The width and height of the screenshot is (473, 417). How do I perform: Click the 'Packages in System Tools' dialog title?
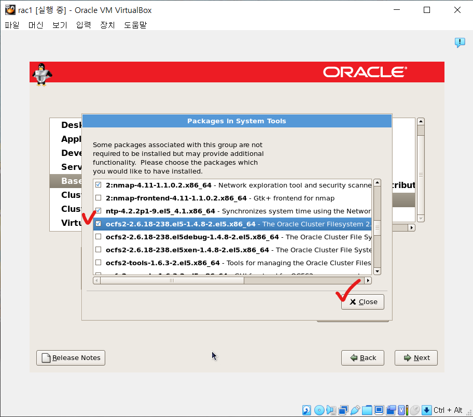click(x=236, y=121)
